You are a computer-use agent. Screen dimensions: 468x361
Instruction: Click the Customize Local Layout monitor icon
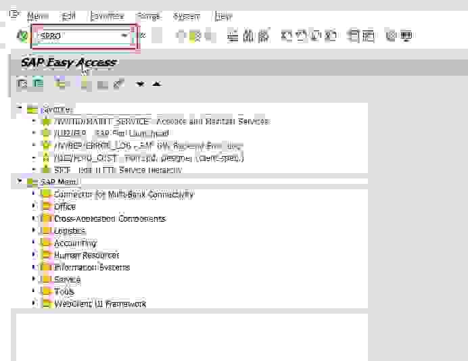406,36
